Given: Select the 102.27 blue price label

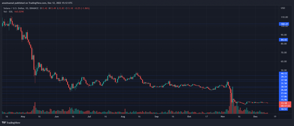Looking at the screenshot, I should (x=284, y=24).
